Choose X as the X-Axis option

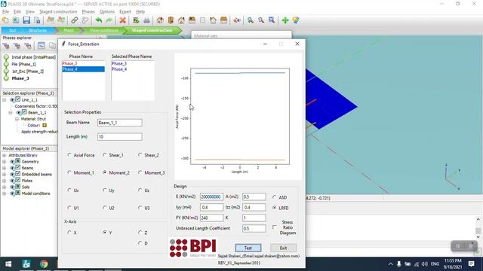pos(69,233)
